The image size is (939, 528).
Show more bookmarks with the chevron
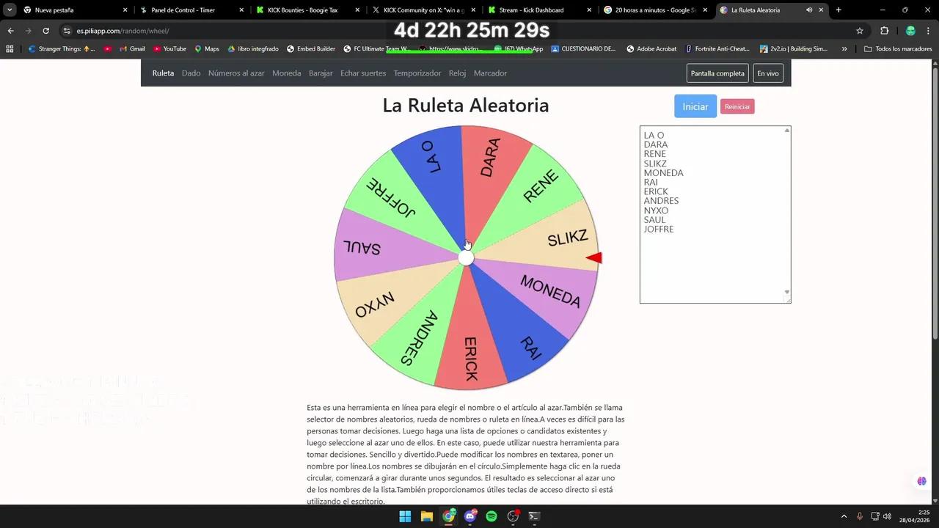844,48
